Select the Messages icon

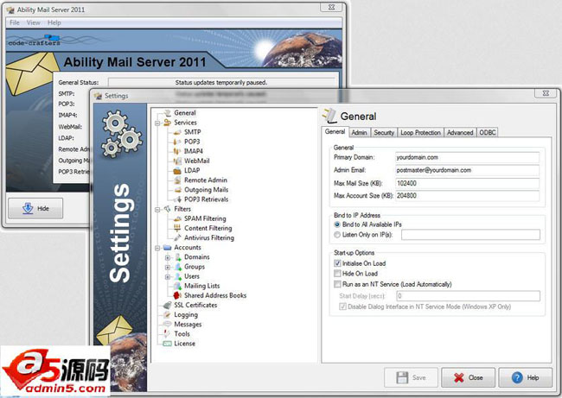pos(168,325)
